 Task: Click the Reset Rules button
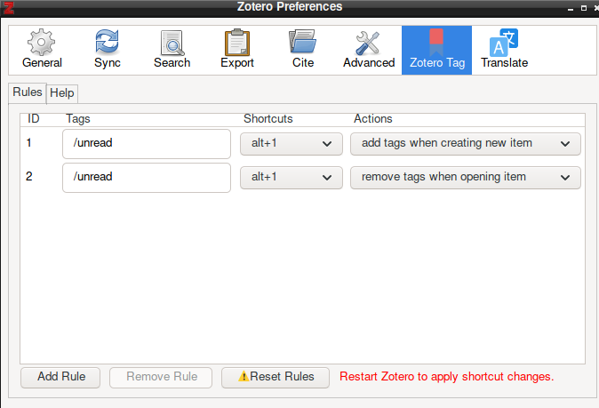point(276,377)
